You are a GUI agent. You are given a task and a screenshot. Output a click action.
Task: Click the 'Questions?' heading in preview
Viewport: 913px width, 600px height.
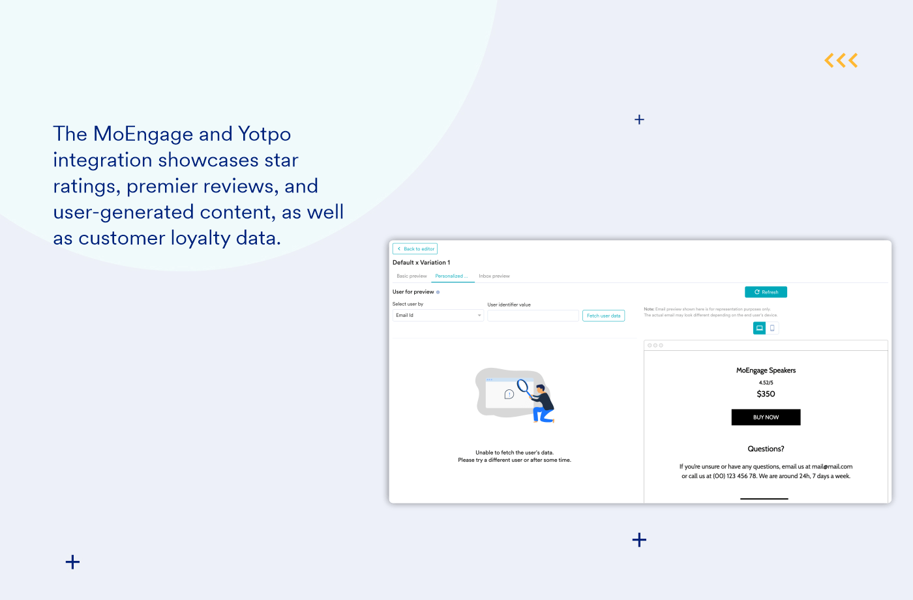(766, 449)
